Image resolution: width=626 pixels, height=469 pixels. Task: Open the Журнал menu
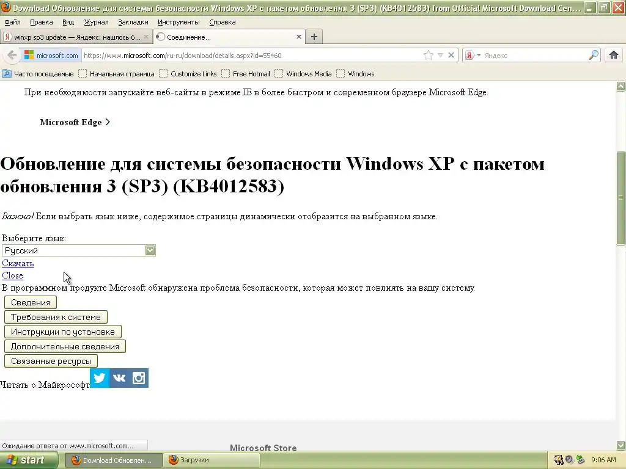click(x=96, y=23)
